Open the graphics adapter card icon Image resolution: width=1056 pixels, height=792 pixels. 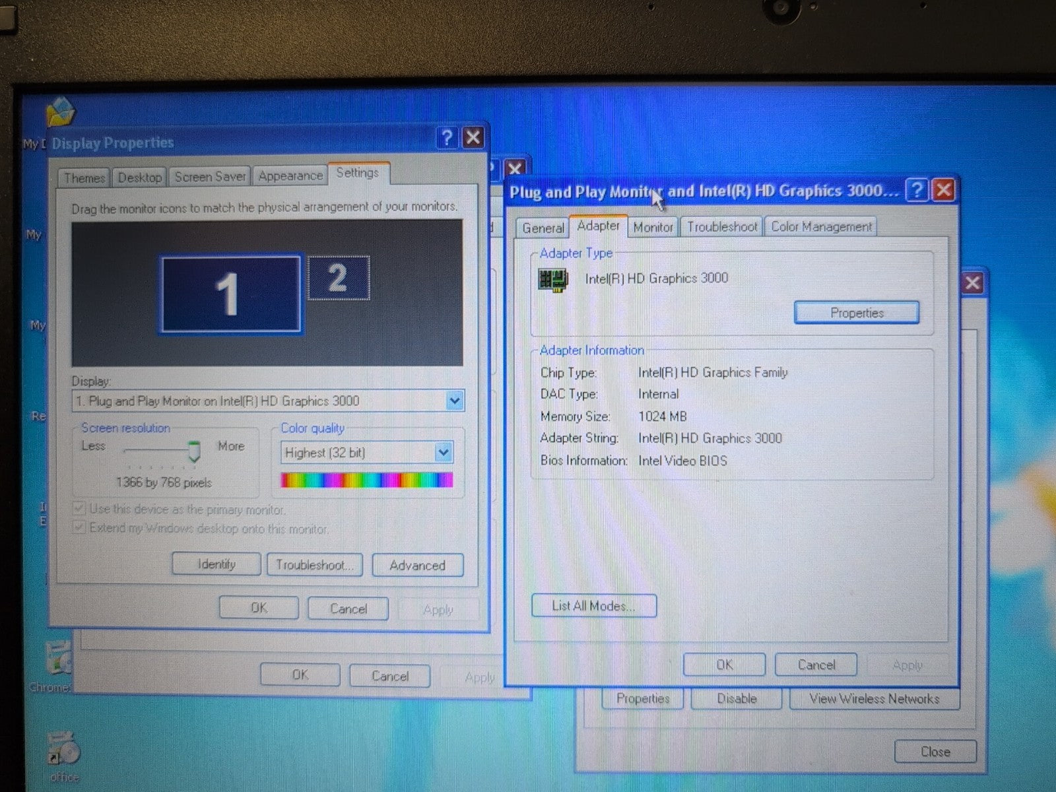click(553, 280)
